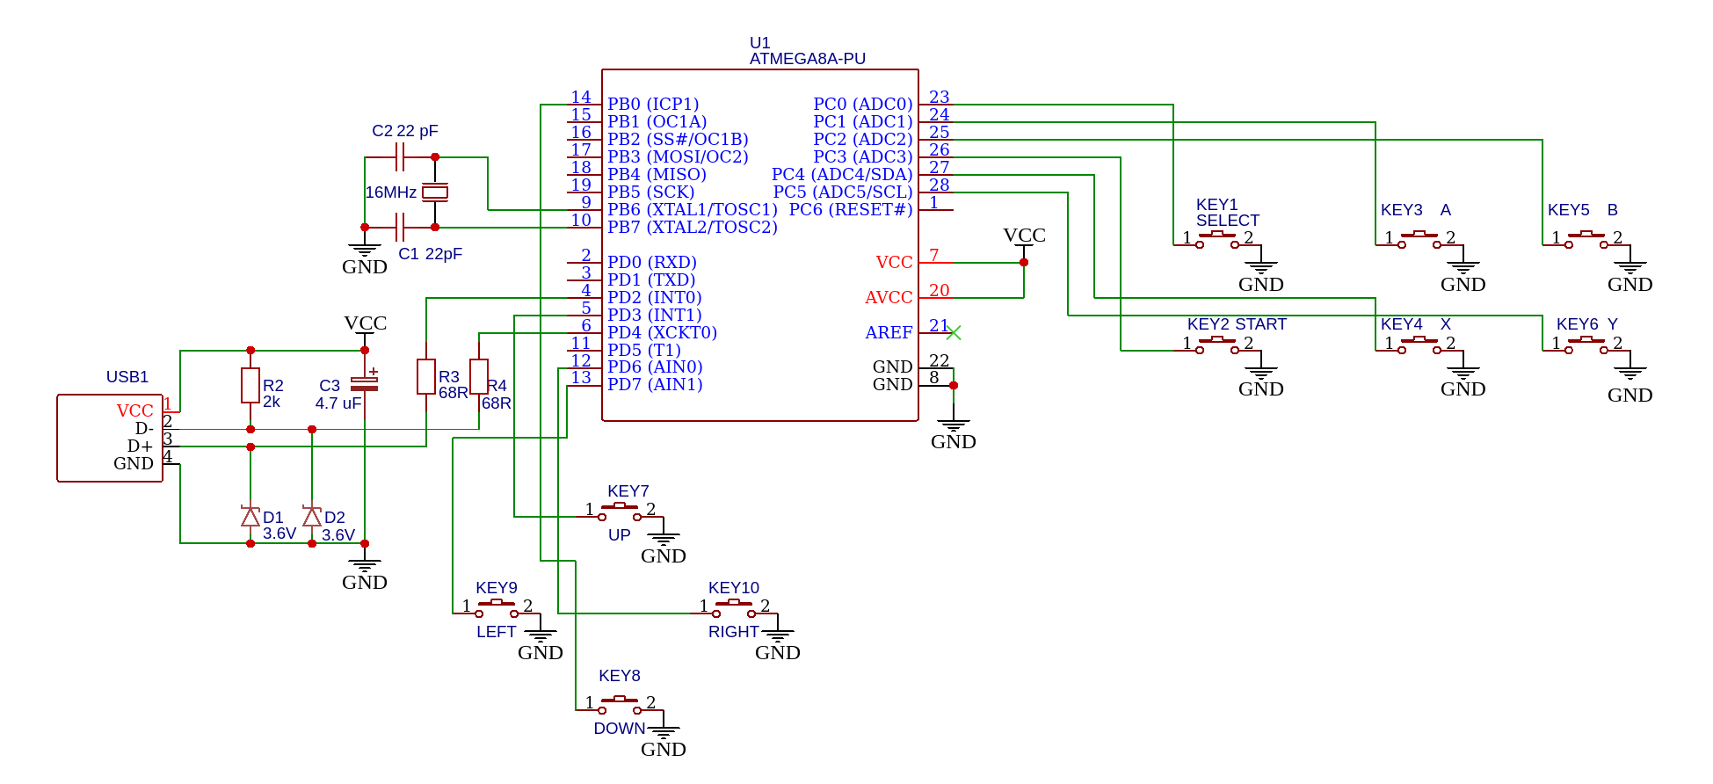Click pin number 28 on U1
Screen dimensions: 1713x784
coord(940,185)
